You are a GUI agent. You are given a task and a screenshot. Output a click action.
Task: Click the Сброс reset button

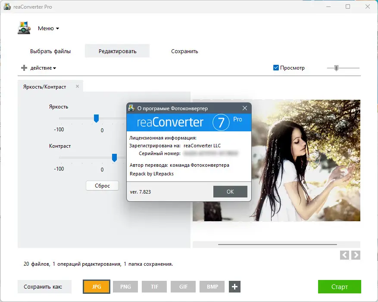(x=102, y=185)
